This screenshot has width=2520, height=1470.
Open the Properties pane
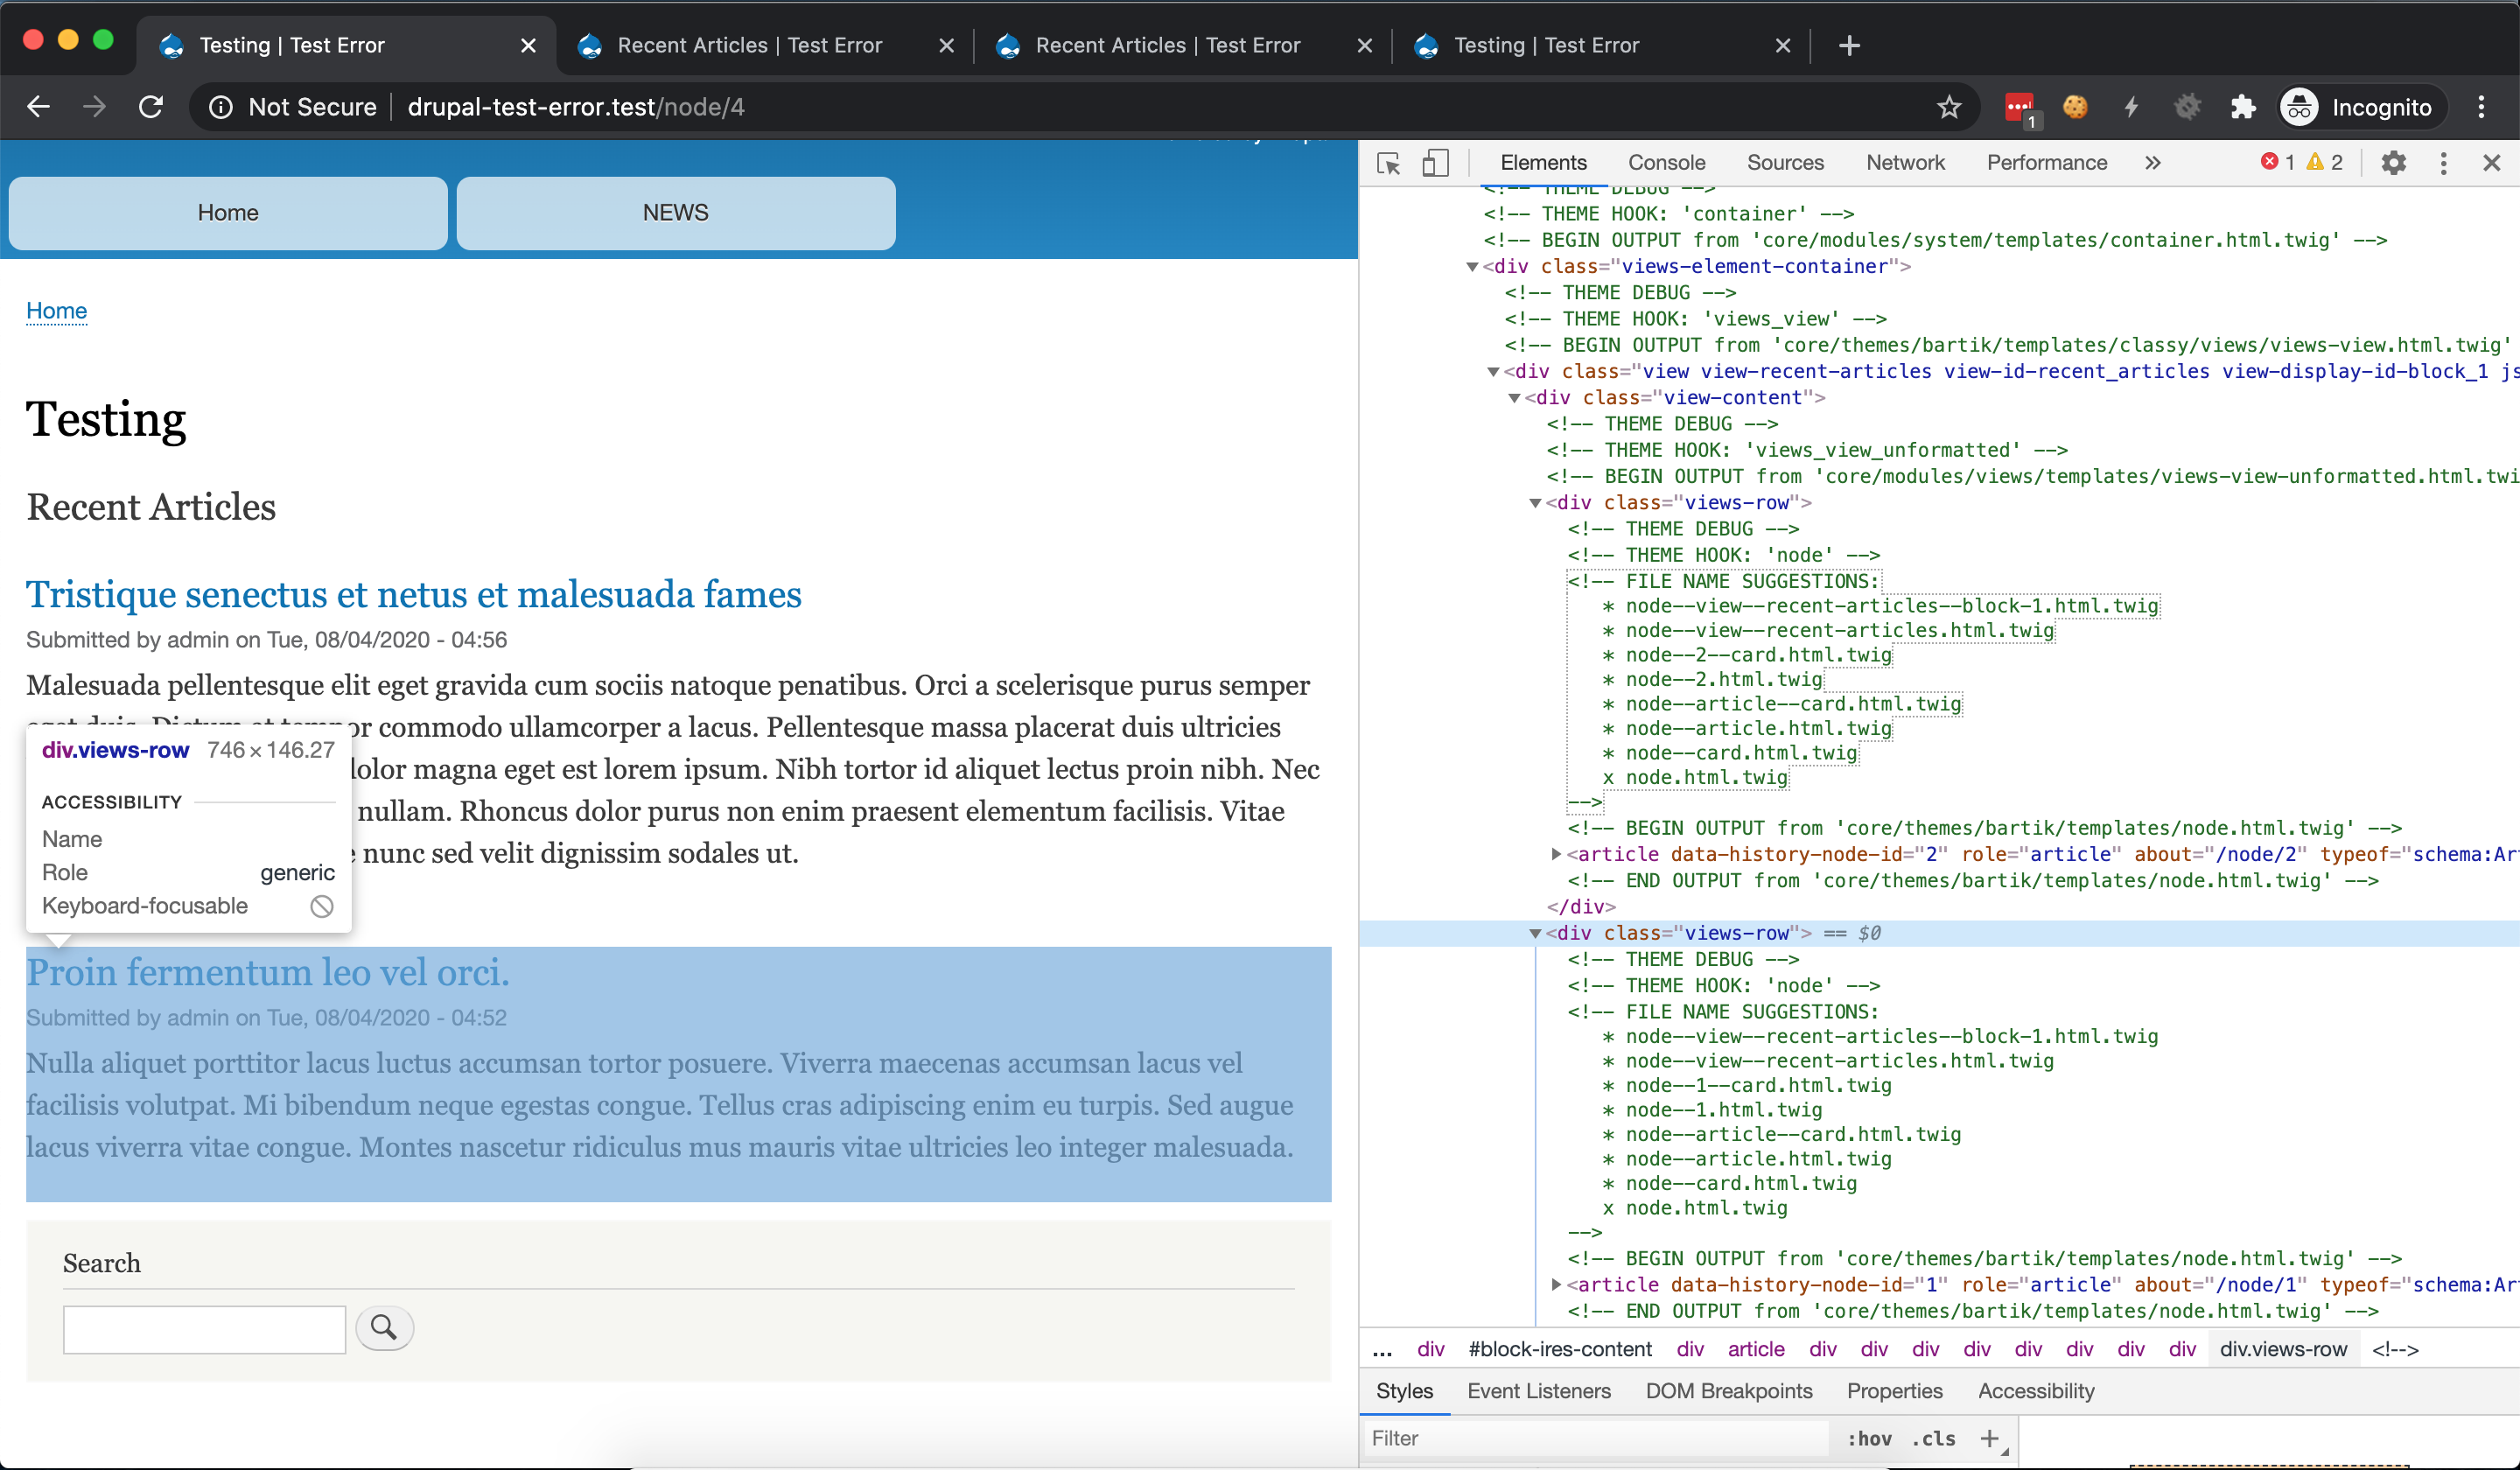tap(1894, 1390)
